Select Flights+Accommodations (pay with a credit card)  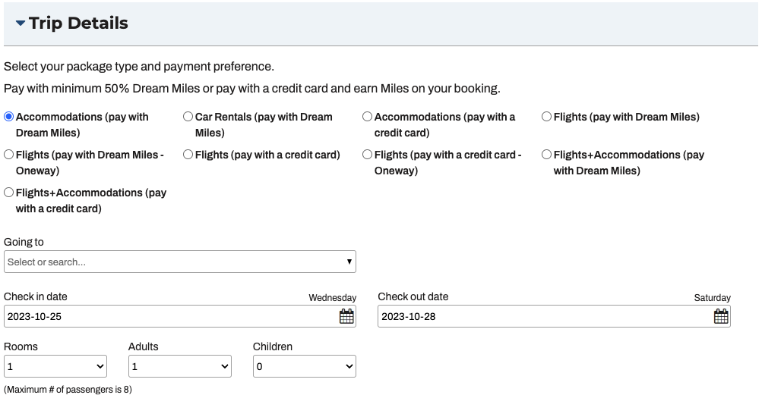[x=9, y=193]
